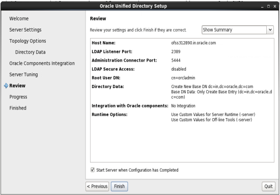The image size is (280, 195).
Task: Minimize the setup window
Action: pos(262,7)
